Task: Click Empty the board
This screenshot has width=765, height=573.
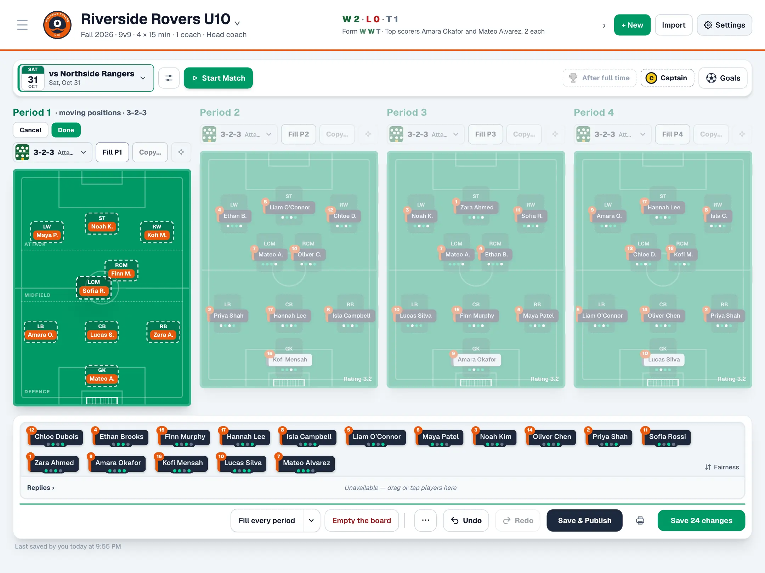Action: (x=362, y=521)
